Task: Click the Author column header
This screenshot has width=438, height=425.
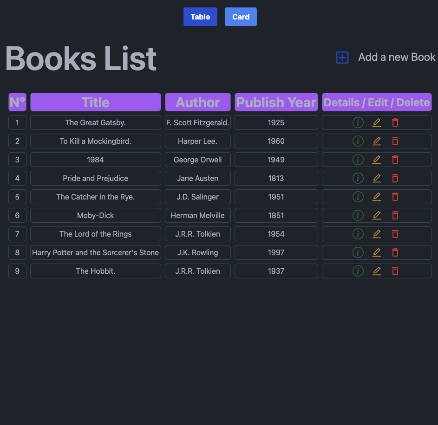Action: [x=198, y=102]
